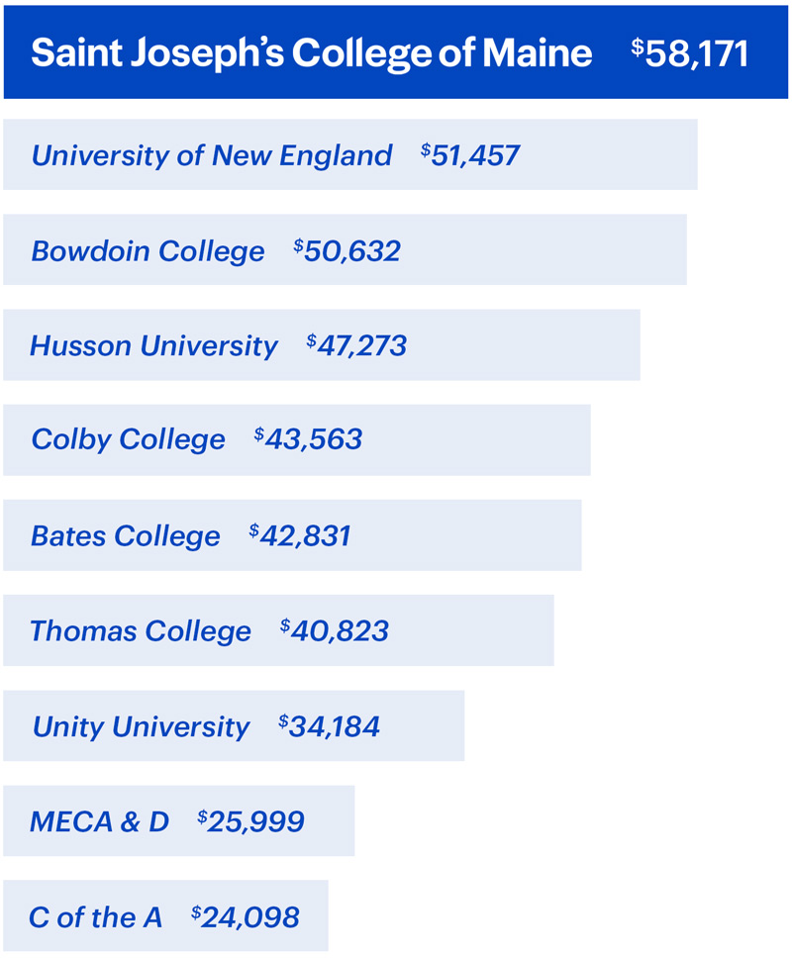Click the Thomas College label
This screenshot has height=959, width=792.
tap(141, 630)
